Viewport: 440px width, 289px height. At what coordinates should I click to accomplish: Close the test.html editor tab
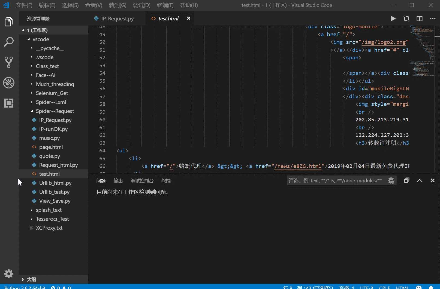coord(189,18)
